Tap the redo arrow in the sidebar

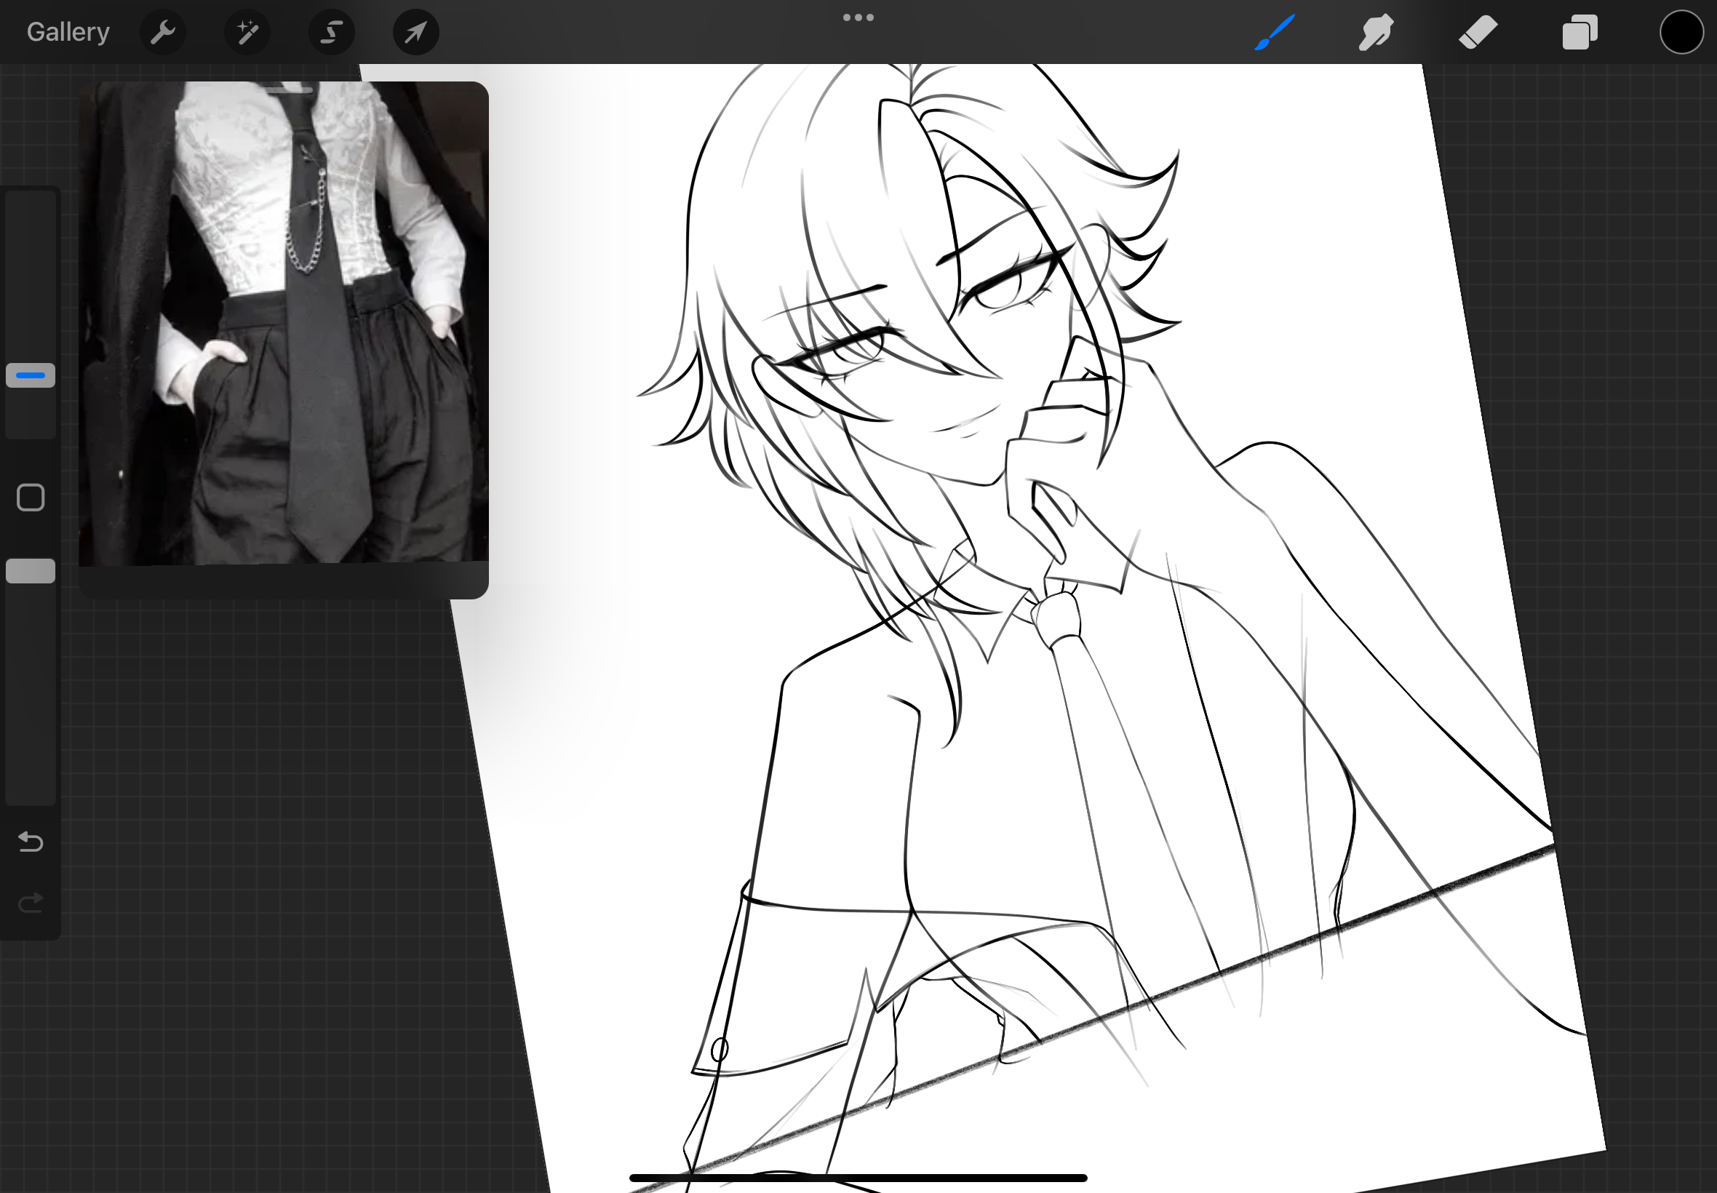point(30,901)
